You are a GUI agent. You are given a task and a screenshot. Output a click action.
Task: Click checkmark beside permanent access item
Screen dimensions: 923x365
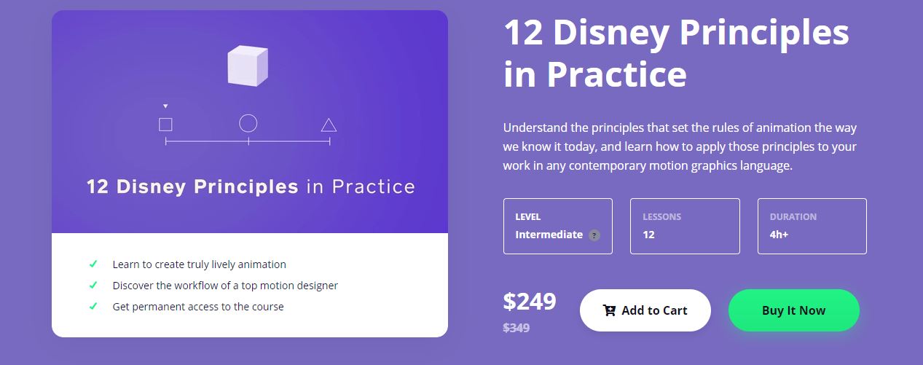point(93,307)
